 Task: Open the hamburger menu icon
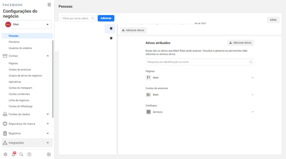point(49,5)
